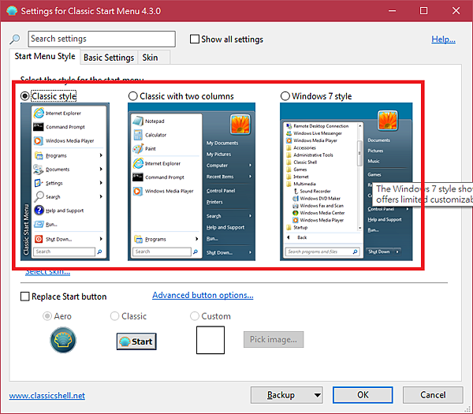Open Advanced button options link
This screenshot has height=414, width=473.
tap(203, 295)
